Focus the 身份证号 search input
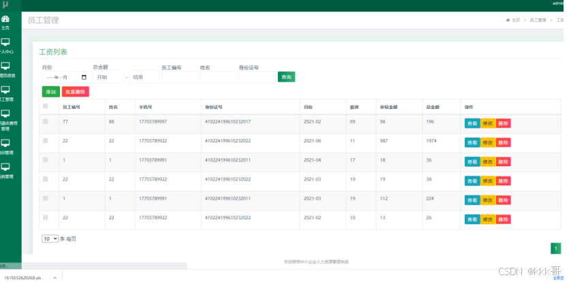This screenshot has width=569, height=282. click(x=258, y=77)
